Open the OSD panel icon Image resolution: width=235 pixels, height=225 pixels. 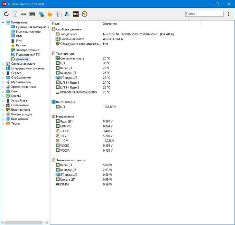coord(76,14)
